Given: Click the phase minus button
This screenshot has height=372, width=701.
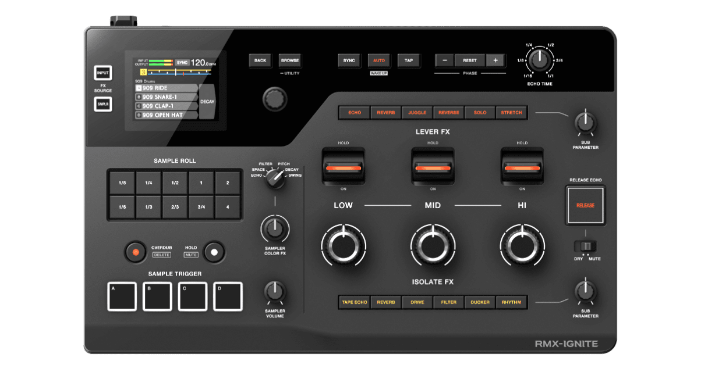Looking at the screenshot, I should click(445, 60).
